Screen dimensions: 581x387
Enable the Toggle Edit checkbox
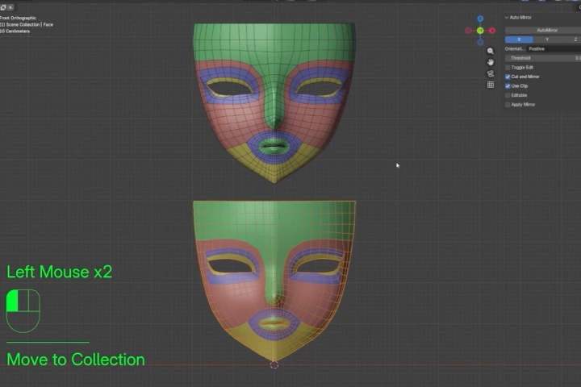pyautogui.click(x=508, y=68)
